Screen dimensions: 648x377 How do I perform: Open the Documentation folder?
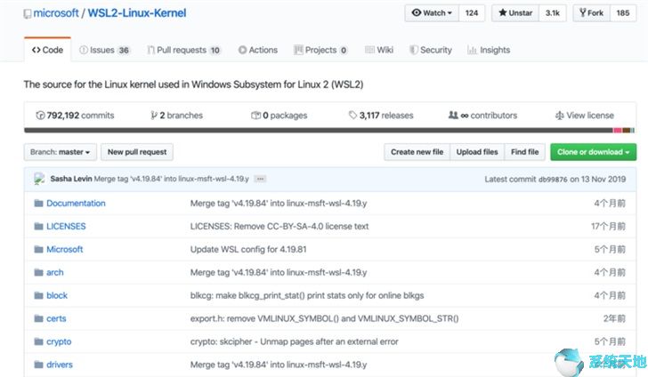(76, 203)
